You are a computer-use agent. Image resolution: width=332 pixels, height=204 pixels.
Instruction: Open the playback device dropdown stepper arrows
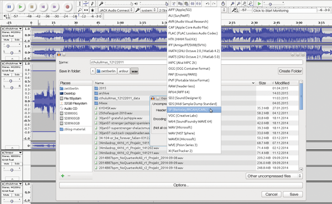[x=224, y=10]
